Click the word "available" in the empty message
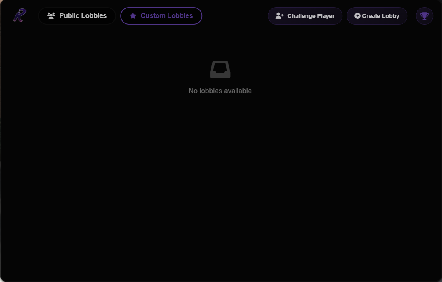 (238, 91)
